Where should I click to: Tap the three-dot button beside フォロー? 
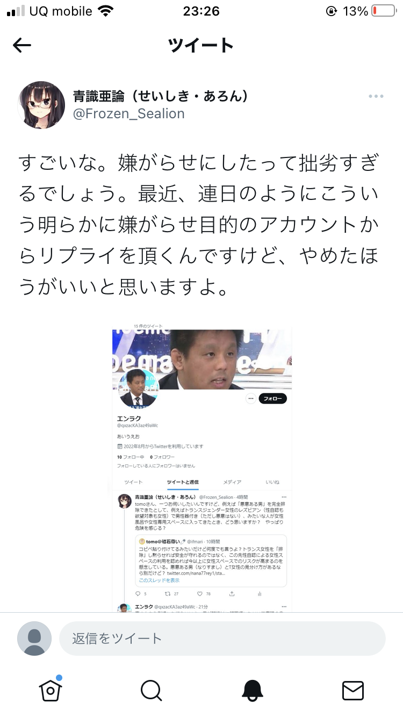[250, 399]
